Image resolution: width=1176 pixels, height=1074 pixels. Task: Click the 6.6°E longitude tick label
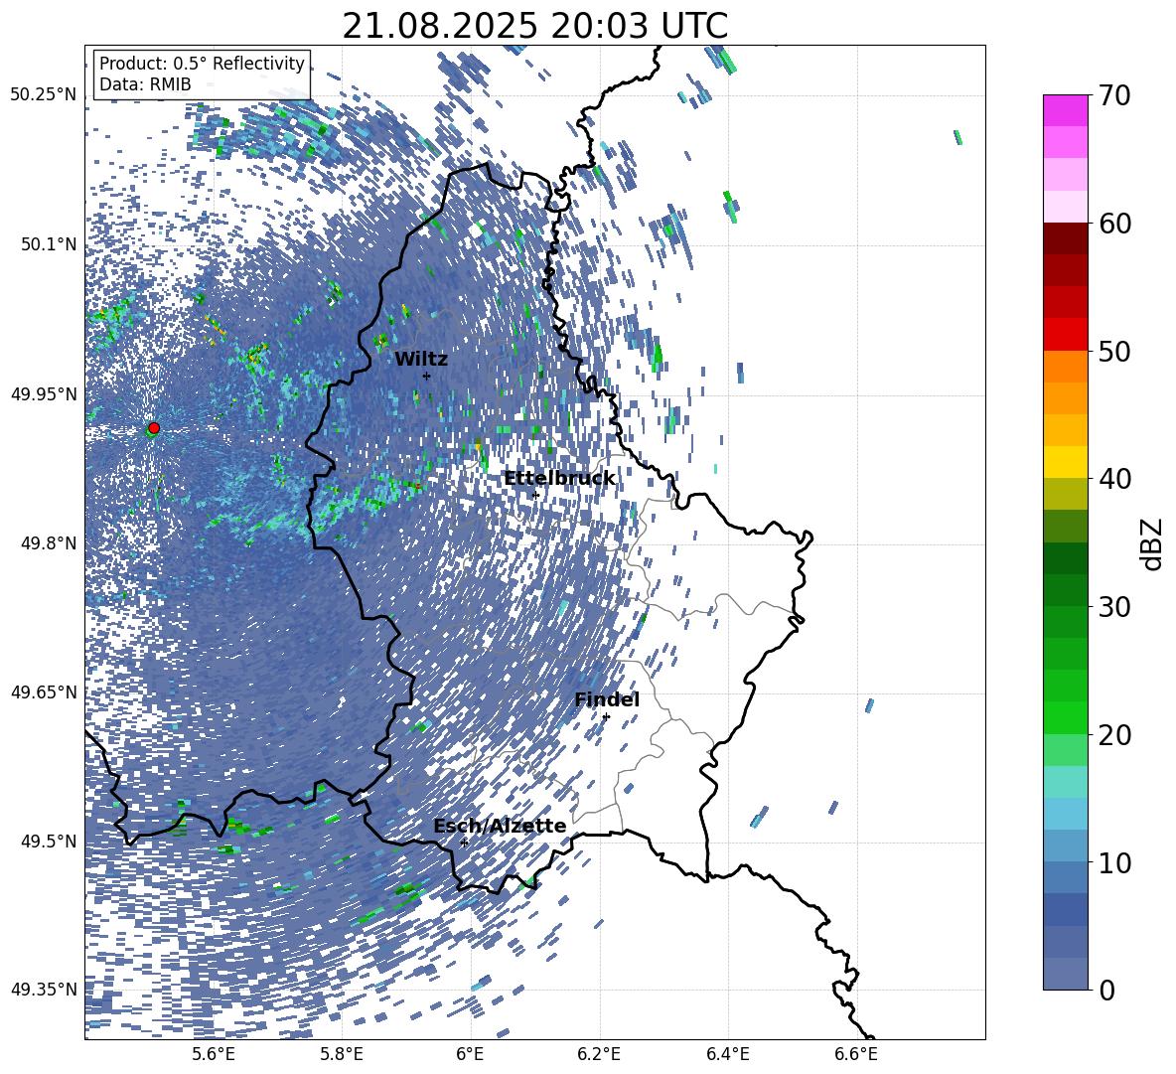(856, 1054)
